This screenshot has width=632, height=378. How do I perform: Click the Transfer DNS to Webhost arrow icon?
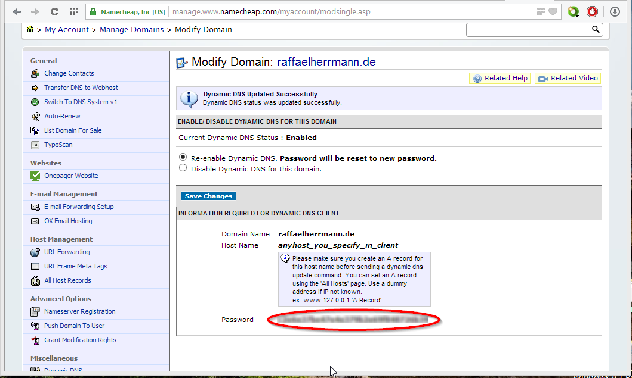35,88
